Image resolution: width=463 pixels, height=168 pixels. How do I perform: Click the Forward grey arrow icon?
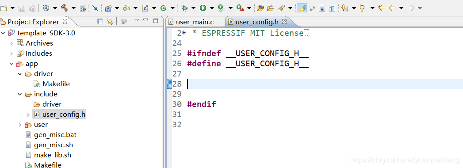[411, 8]
